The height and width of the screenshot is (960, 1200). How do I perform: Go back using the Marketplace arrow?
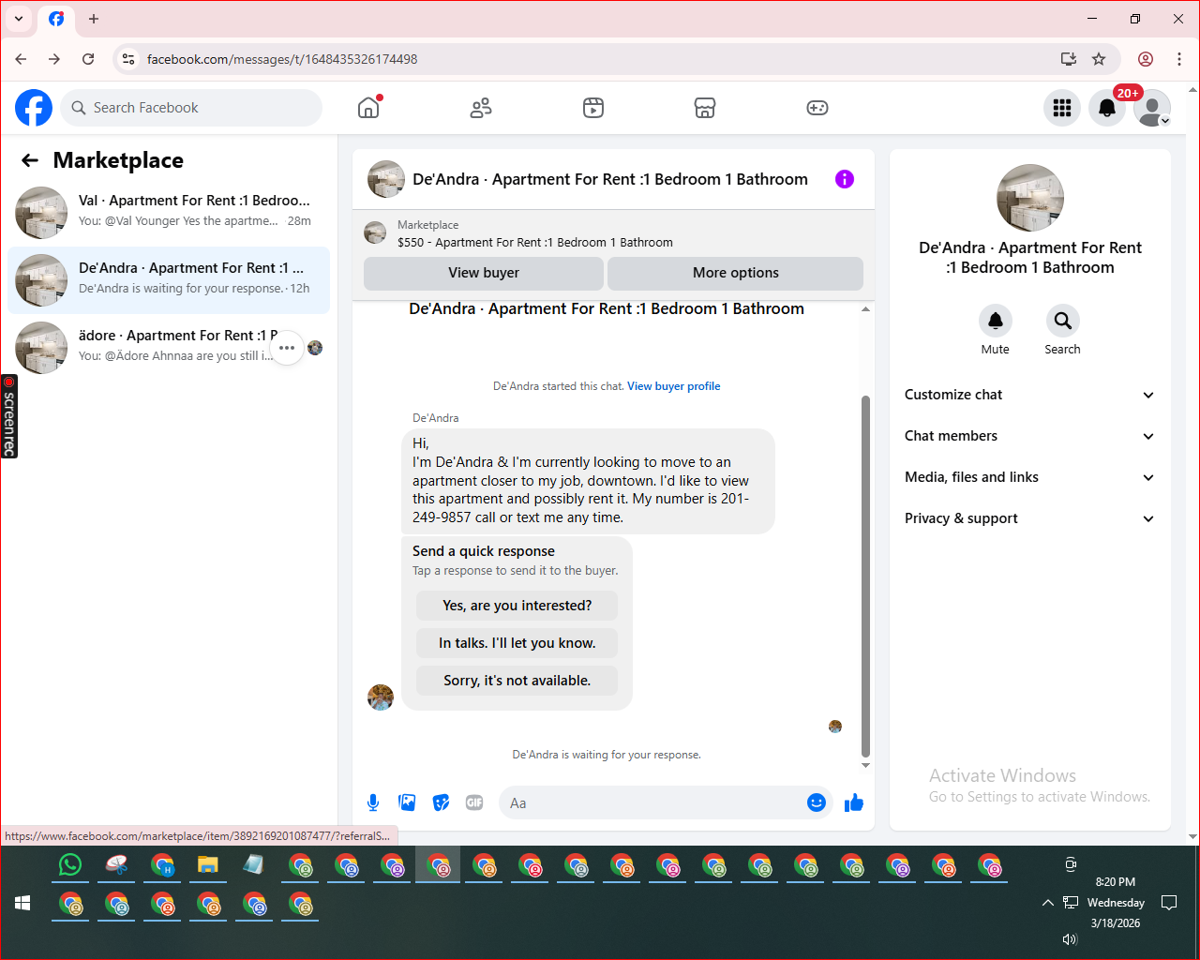[x=30, y=160]
